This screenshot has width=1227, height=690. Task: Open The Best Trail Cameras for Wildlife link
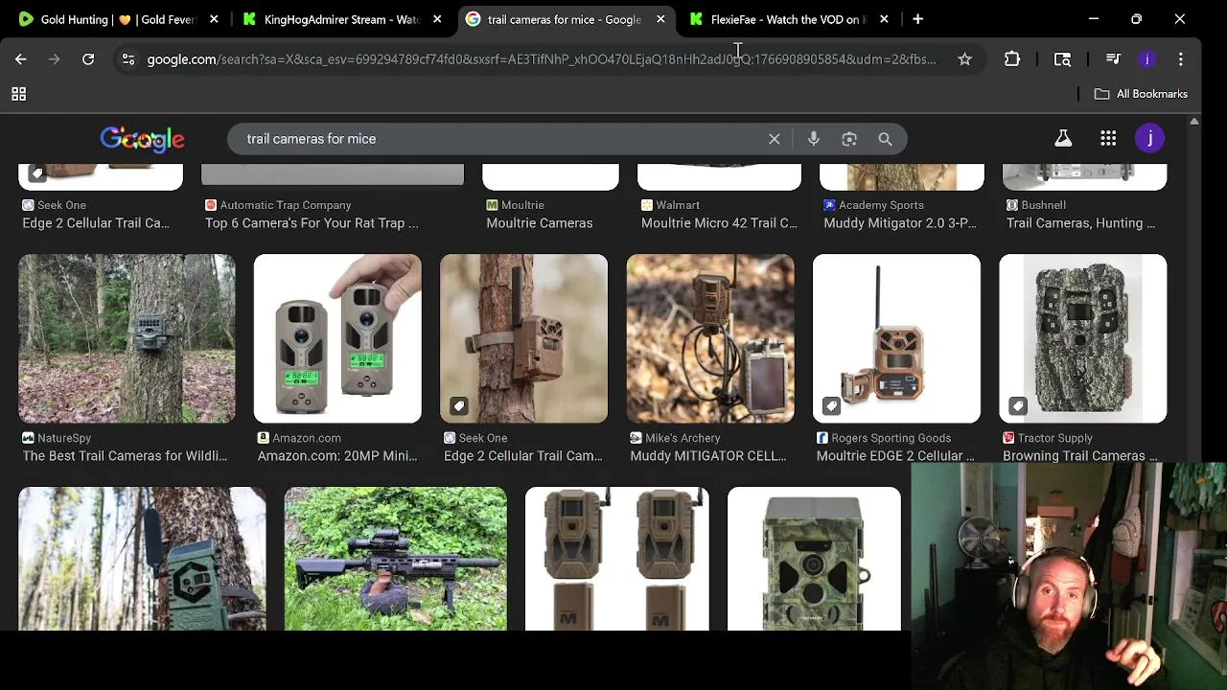pyautogui.click(x=125, y=456)
